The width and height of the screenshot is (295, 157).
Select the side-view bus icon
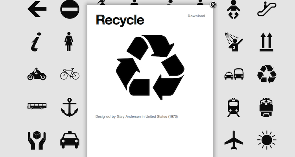[37, 106]
